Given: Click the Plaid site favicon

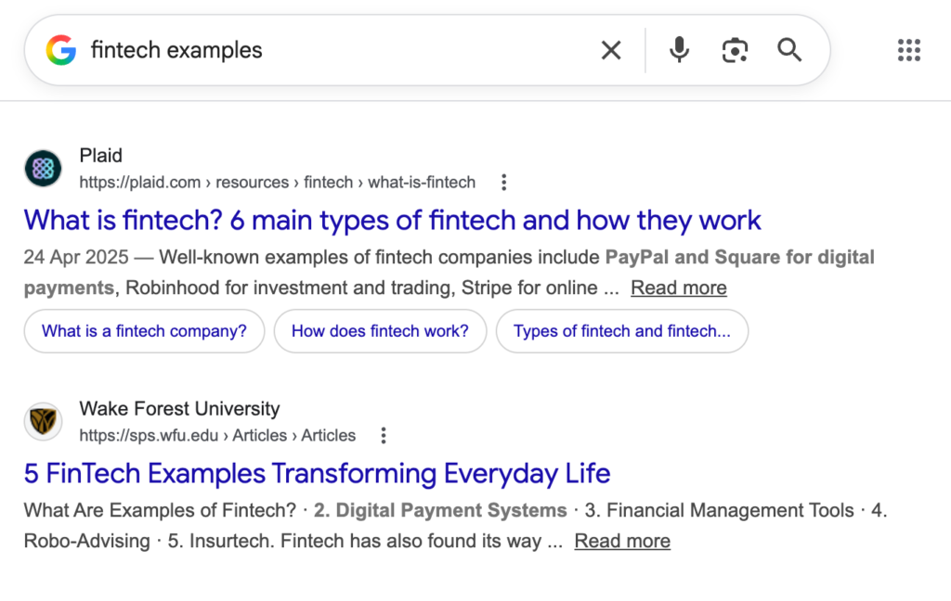Looking at the screenshot, I should [x=42, y=168].
